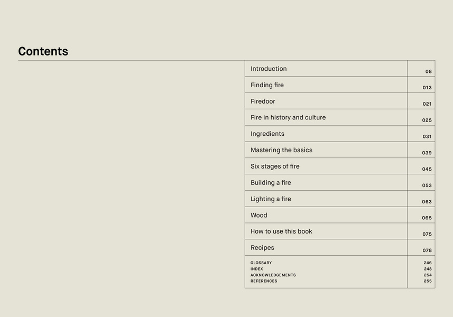This screenshot has height=317, width=453.
Task: Open the References entry
Action: pos(264,281)
